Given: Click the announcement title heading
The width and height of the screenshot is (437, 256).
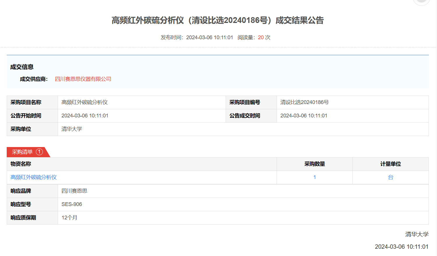Looking at the screenshot, I should click(217, 20).
